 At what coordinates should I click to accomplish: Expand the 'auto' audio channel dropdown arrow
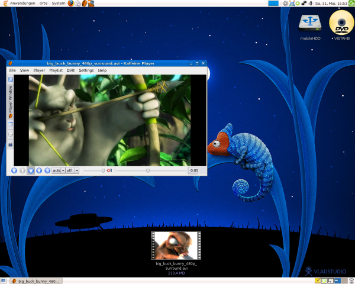pos(63,170)
